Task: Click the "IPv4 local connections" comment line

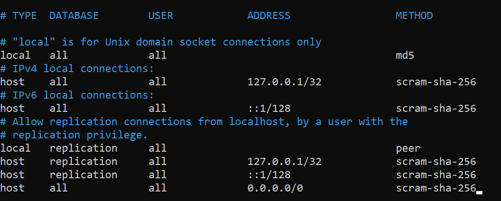Action: coord(77,68)
